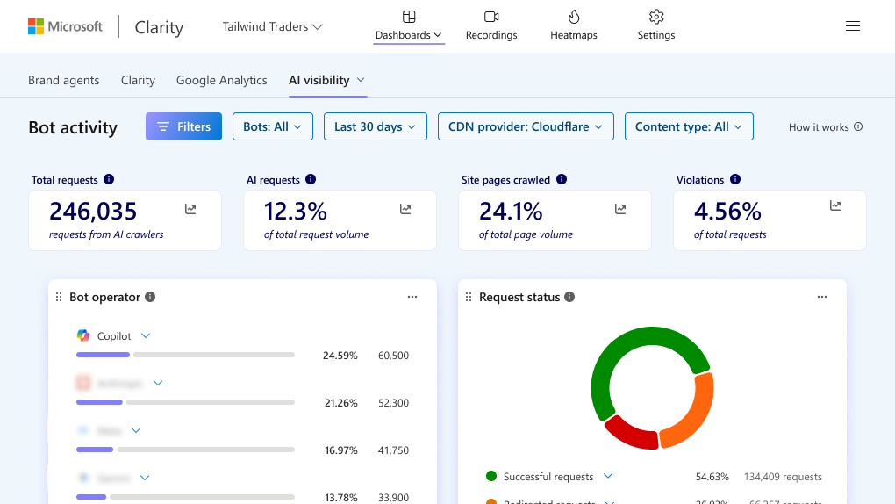Click the 16.97% progress bar
This screenshot has width=895, height=504.
(x=185, y=450)
